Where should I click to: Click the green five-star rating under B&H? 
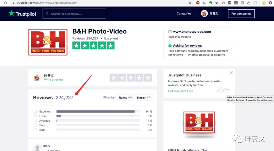[x=93, y=46]
